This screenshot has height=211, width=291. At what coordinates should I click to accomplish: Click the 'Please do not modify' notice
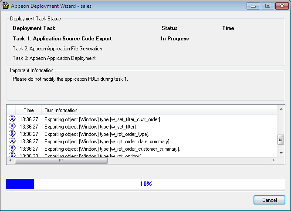tap(70, 79)
